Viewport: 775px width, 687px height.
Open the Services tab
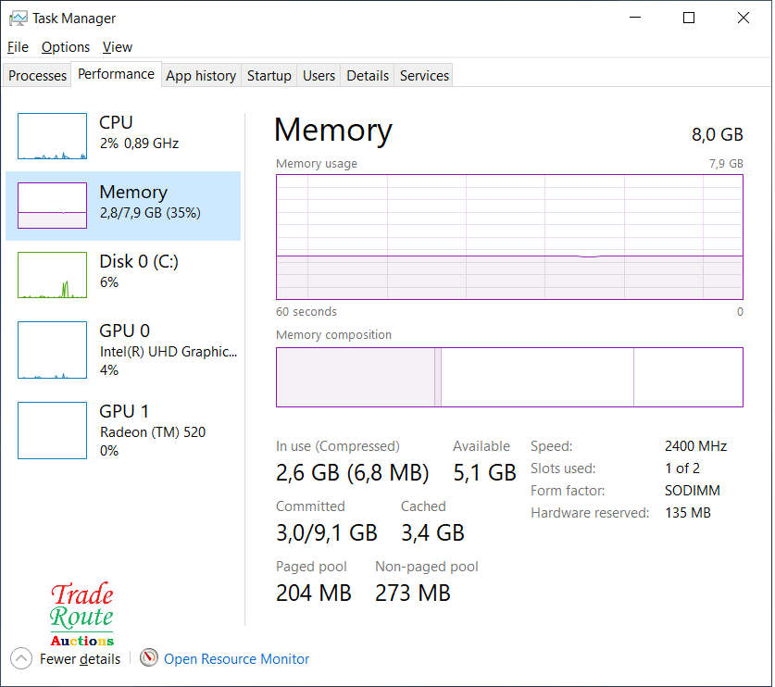[424, 76]
